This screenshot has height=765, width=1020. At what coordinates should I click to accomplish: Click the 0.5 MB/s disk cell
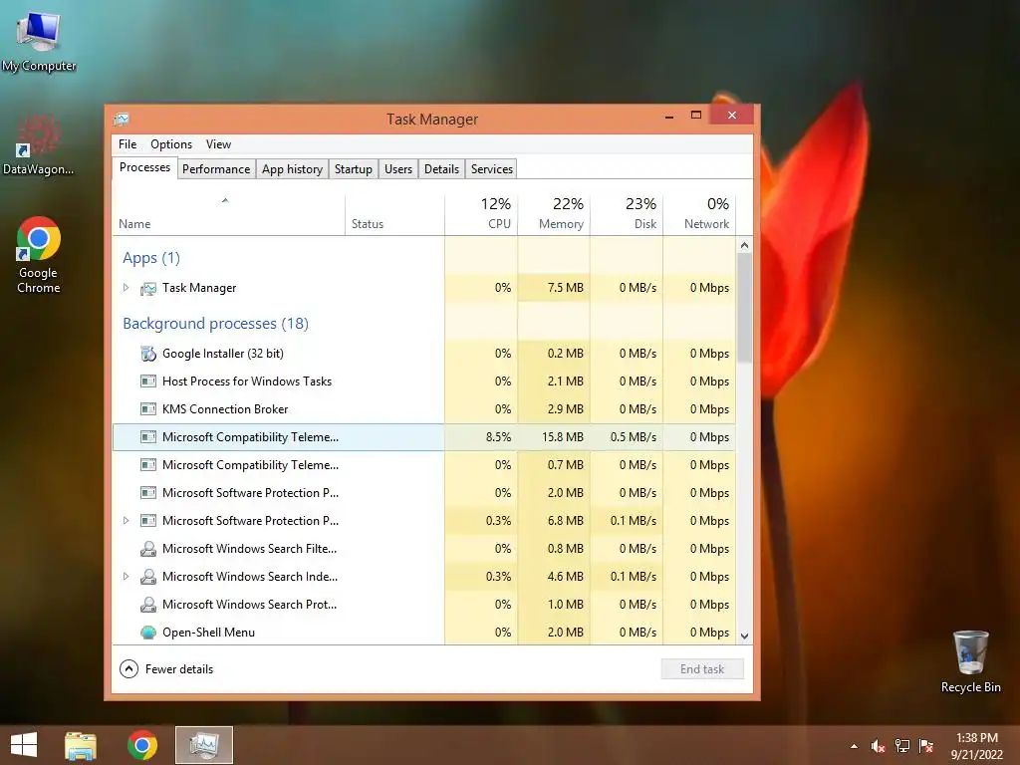(627, 437)
